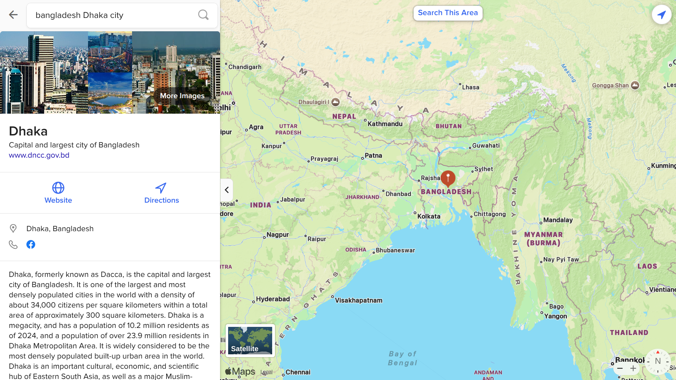Viewport: 676px width, 380px height.
Task: Click the compass N control
Action: [x=657, y=361]
